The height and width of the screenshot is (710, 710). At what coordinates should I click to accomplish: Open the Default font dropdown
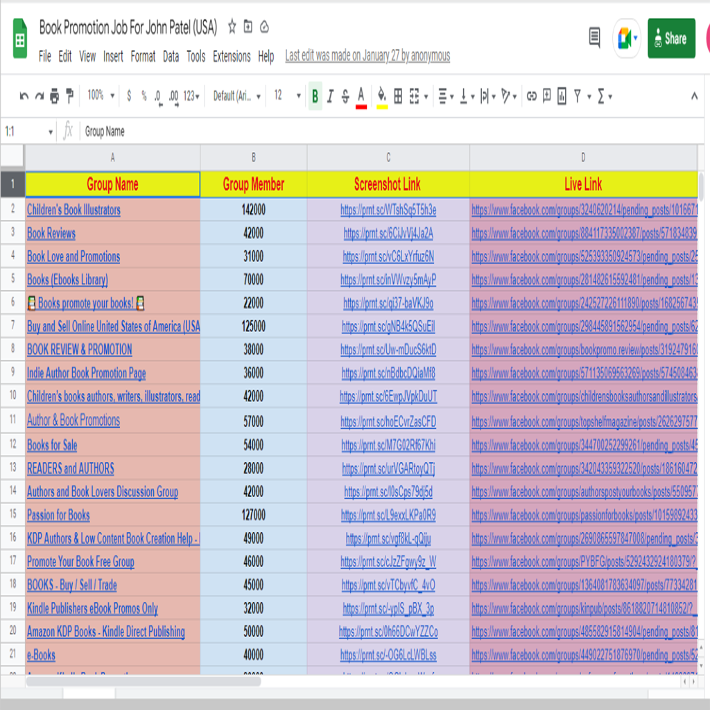coord(236,96)
